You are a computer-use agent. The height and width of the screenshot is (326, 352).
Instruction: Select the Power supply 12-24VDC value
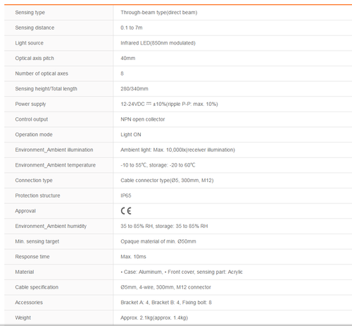coord(169,104)
